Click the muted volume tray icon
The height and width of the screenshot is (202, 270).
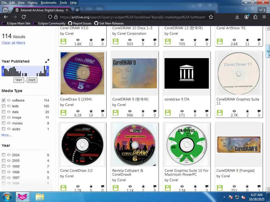(243, 197)
